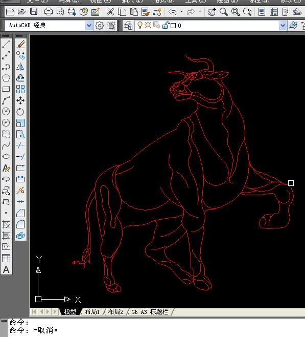305x337 pixels.
Task: Select the Fillet tool
Action: [x=20, y=224]
